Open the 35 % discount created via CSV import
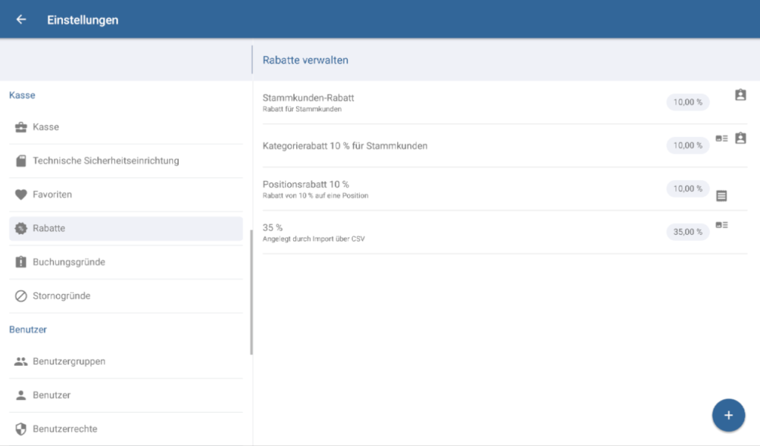Viewport: 760px width, 446px height. click(445, 231)
